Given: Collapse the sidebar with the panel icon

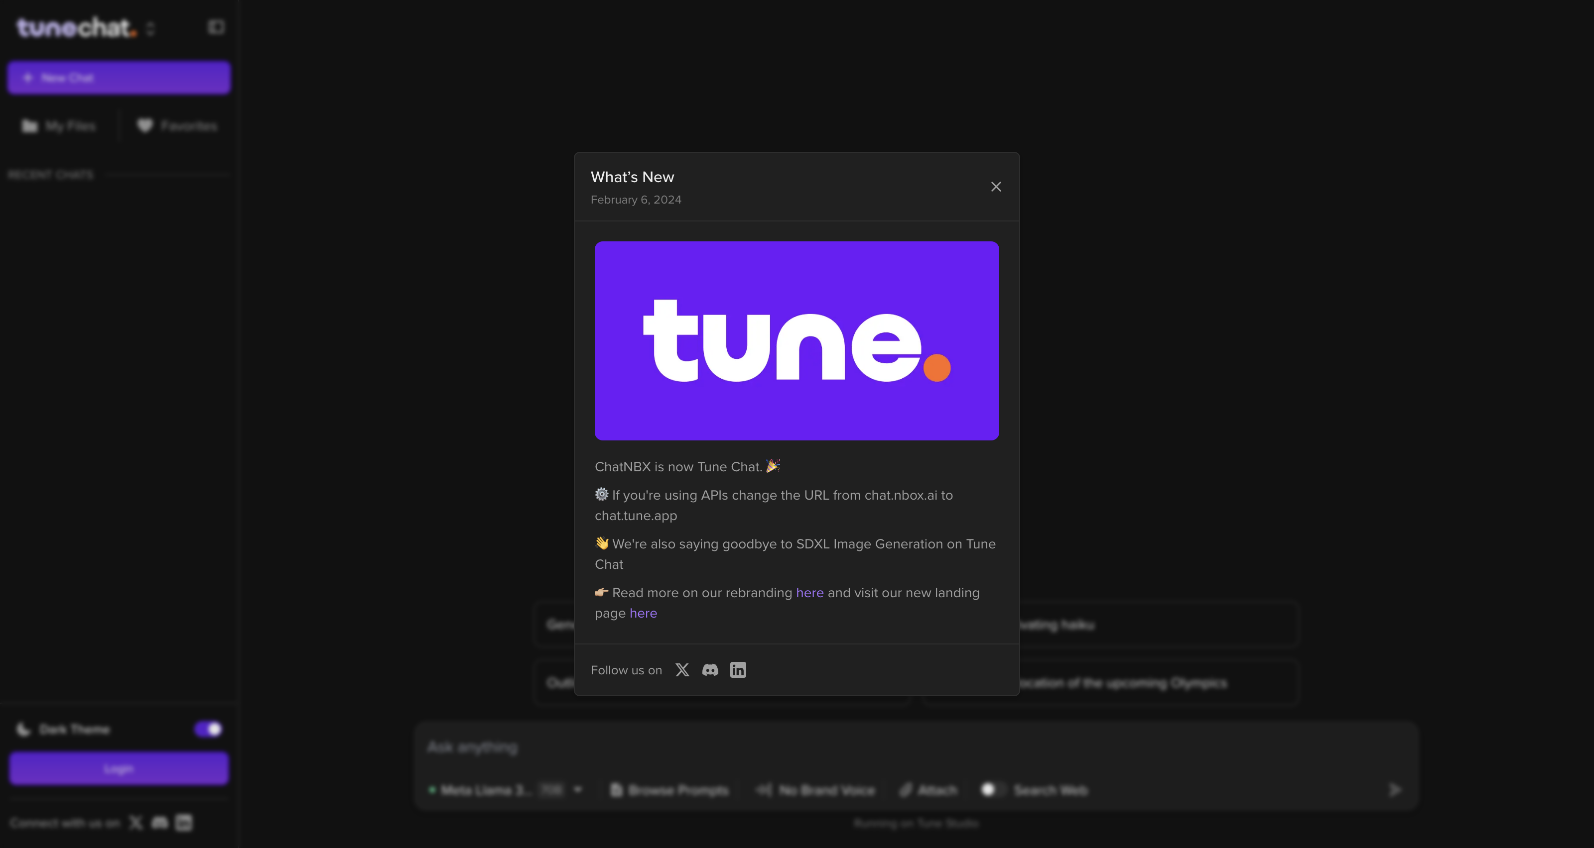Looking at the screenshot, I should (216, 27).
